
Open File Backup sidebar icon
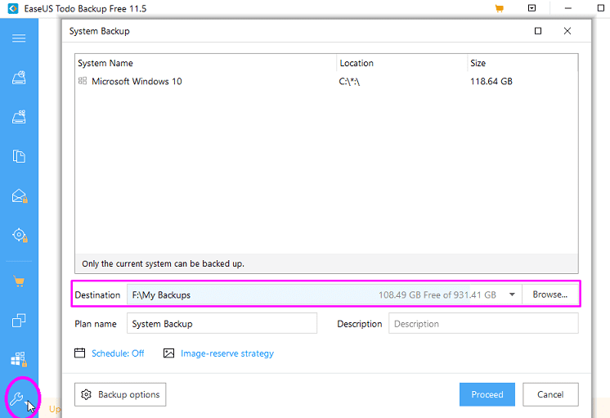[x=19, y=156]
